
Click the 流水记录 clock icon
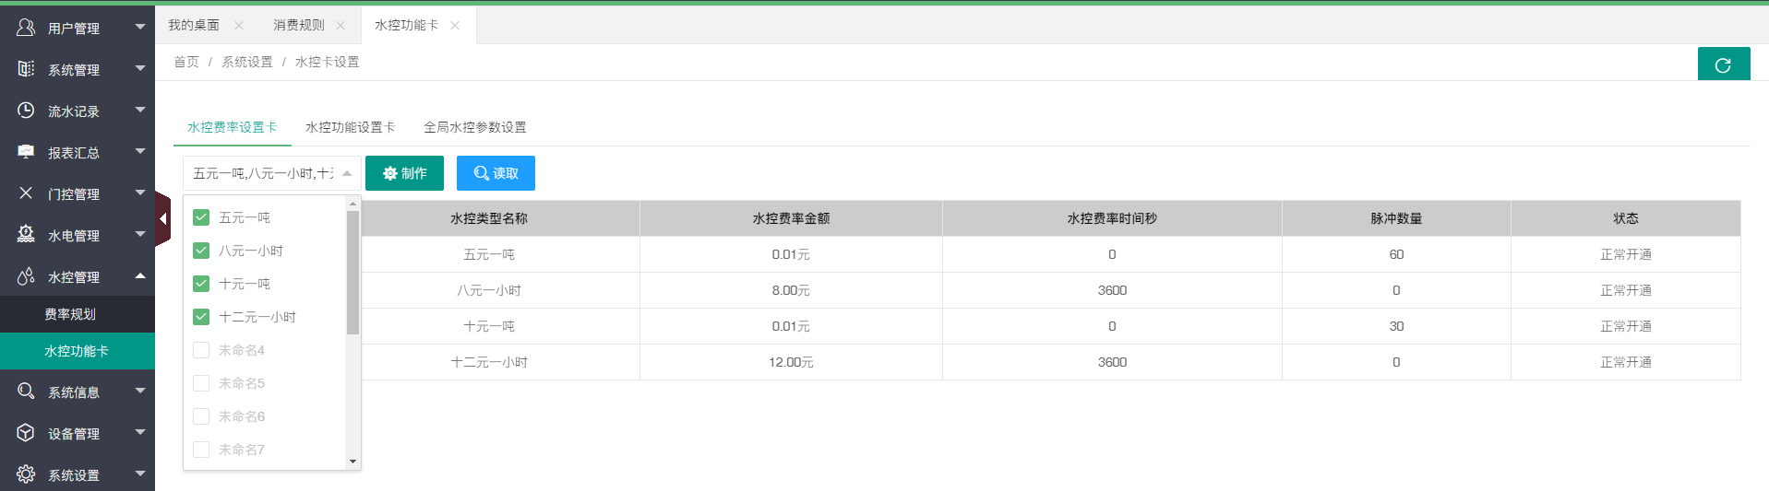pyautogui.click(x=26, y=111)
